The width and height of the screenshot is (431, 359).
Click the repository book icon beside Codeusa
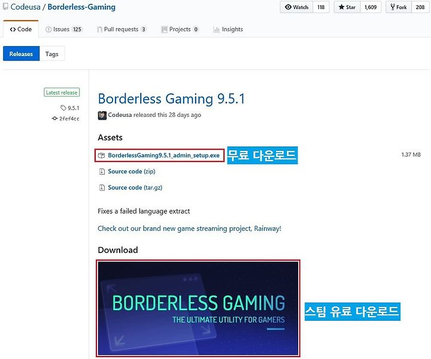(x=5, y=7)
